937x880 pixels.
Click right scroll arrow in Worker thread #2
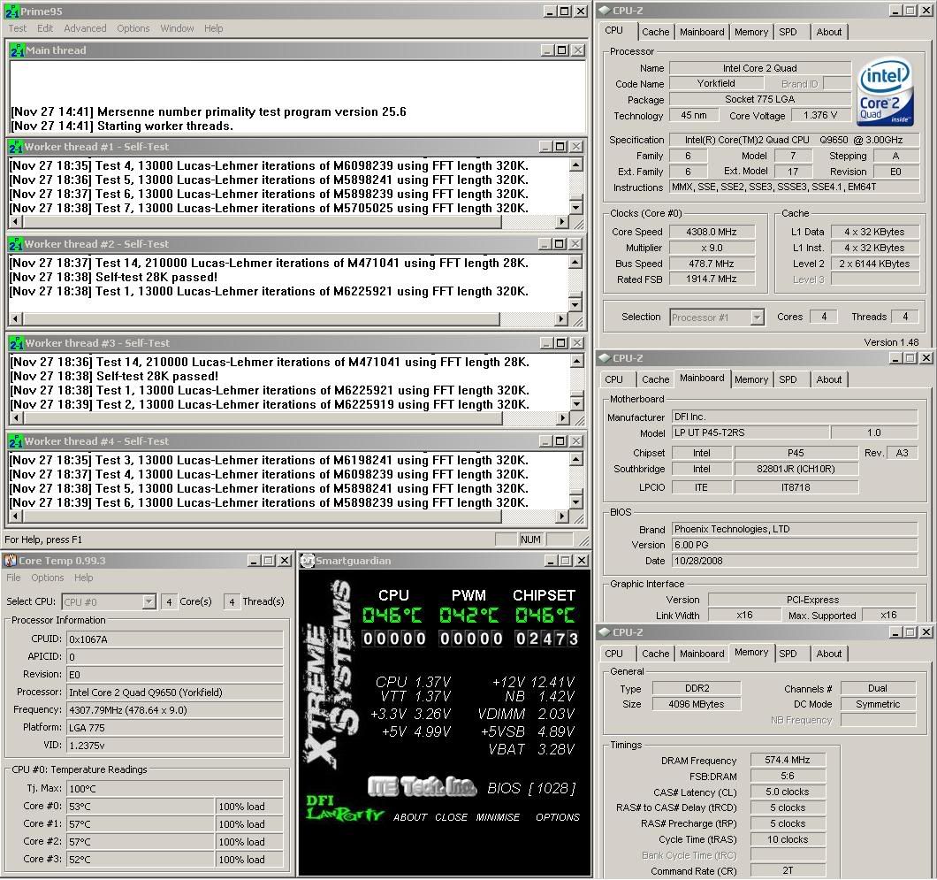560,319
